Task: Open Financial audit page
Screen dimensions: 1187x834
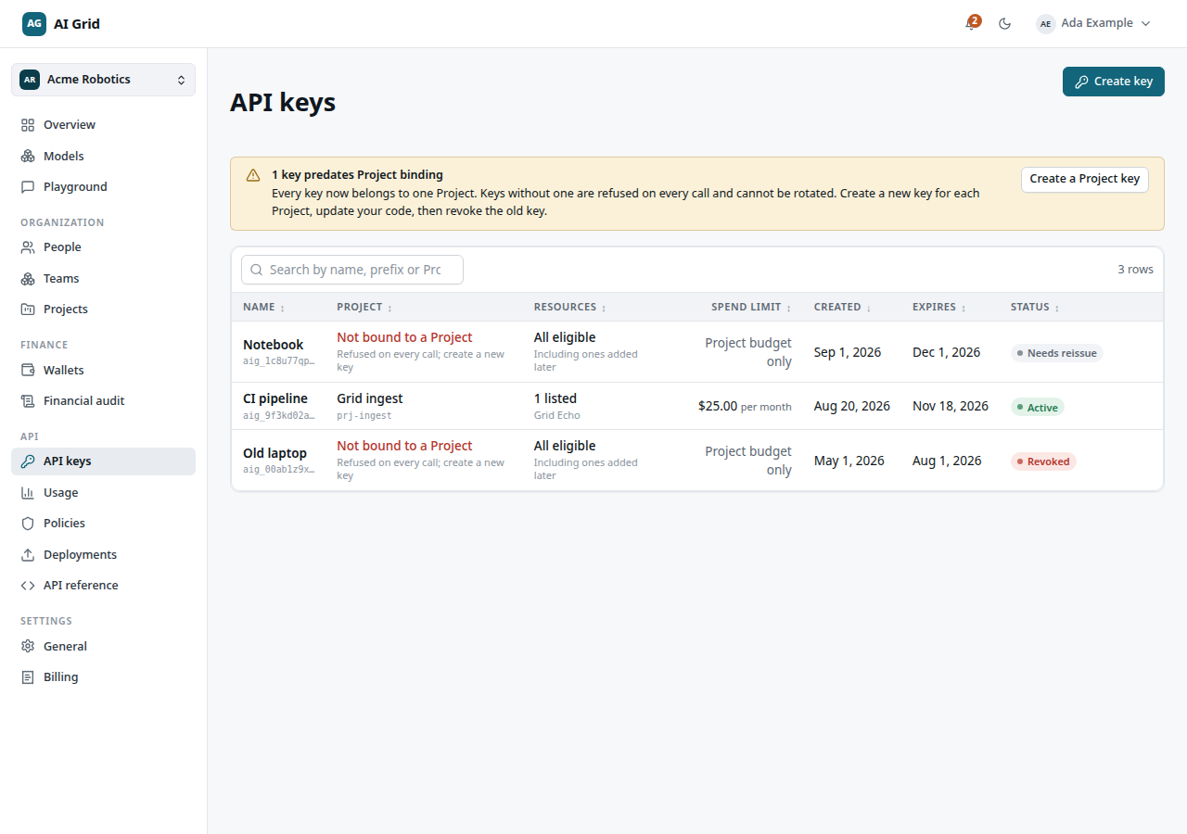Action: click(103, 401)
